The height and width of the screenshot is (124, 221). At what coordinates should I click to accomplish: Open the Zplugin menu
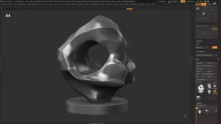click(x=141, y=4)
